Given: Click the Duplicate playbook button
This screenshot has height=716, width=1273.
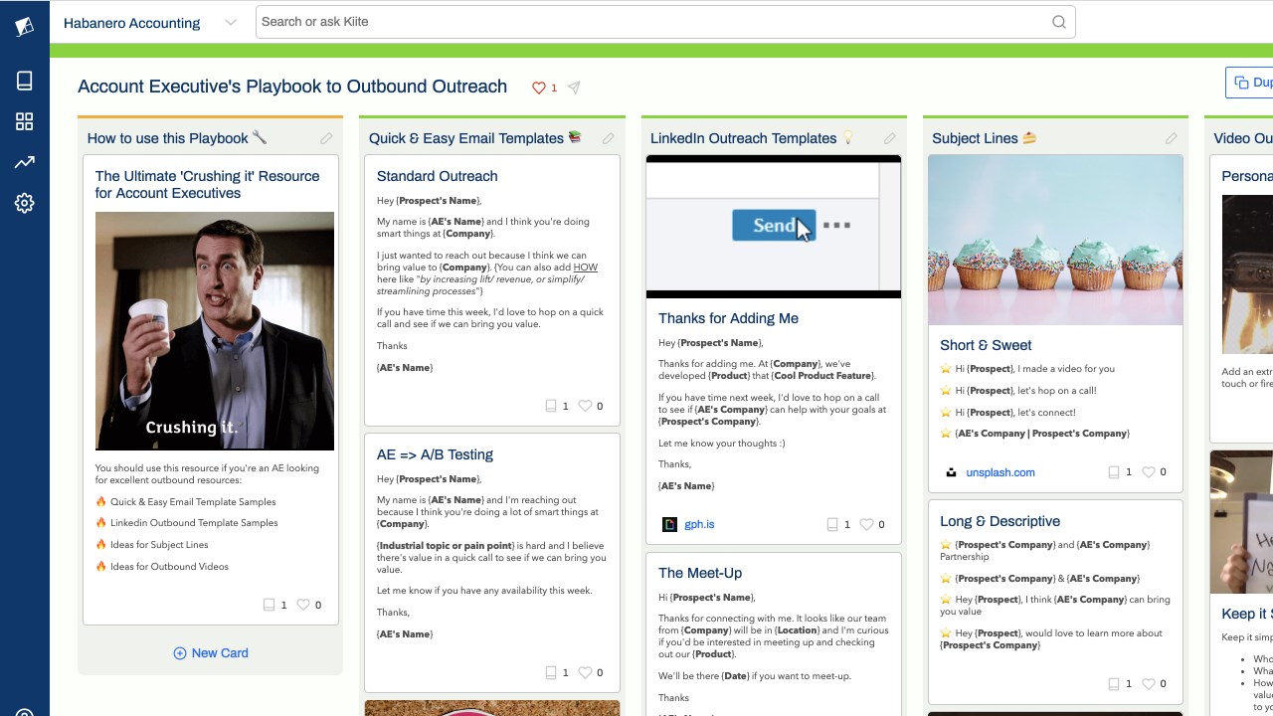Looking at the screenshot, I should click(1250, 83).
